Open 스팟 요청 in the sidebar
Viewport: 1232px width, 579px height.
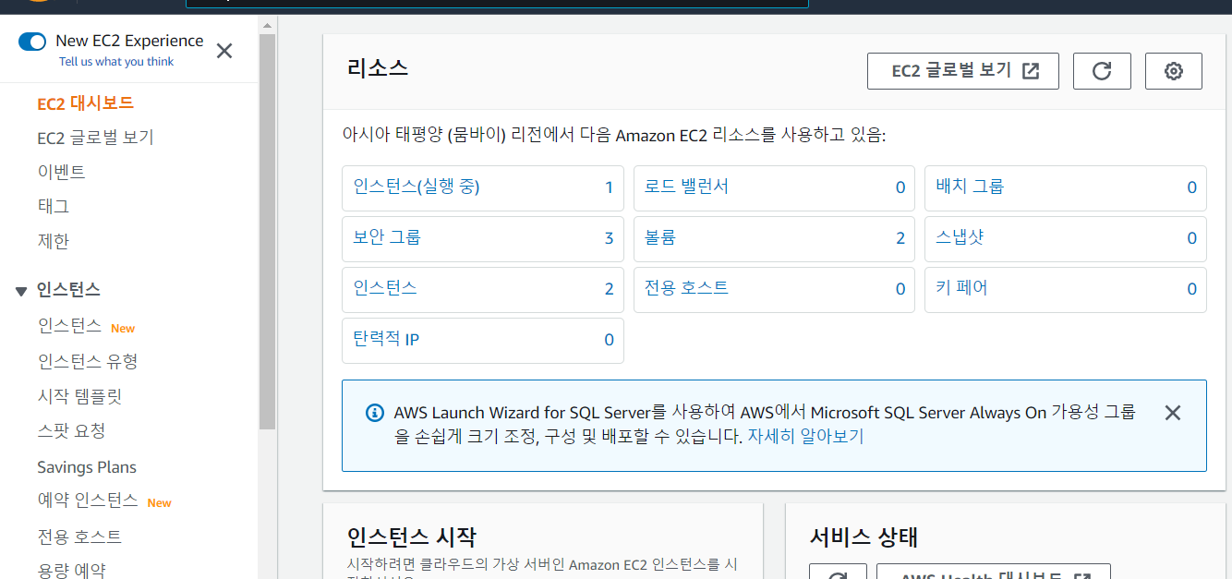click(x=71, y=431)
